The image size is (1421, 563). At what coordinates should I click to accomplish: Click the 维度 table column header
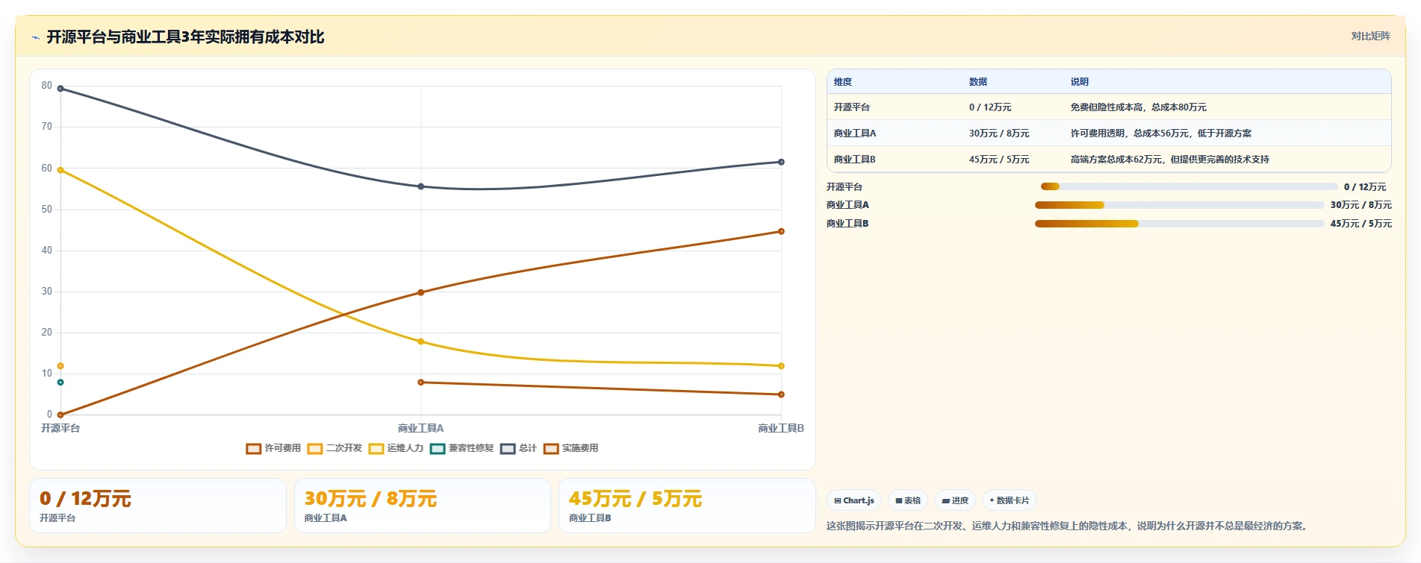pyautogui.click(x=843, y=82)
